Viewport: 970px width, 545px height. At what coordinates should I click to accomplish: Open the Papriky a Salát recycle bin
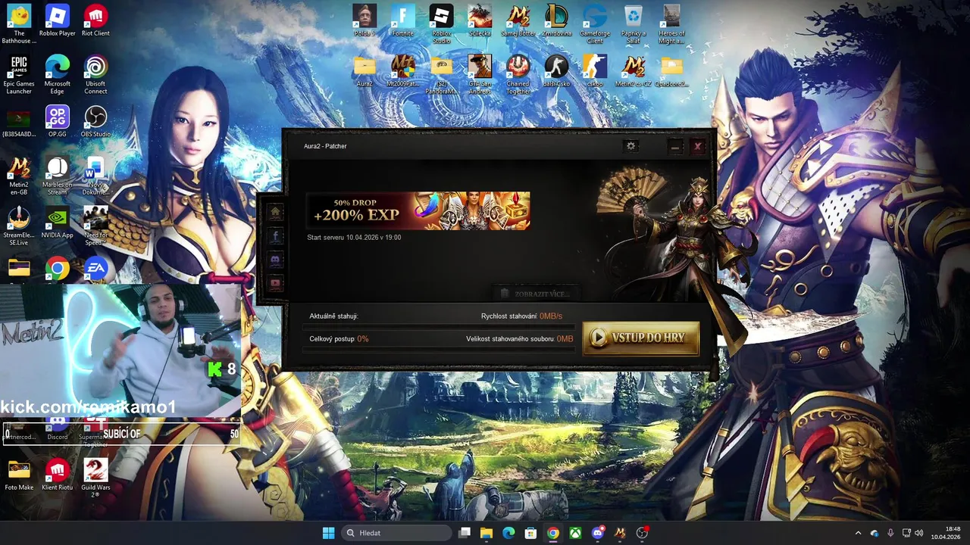[634, 24]
